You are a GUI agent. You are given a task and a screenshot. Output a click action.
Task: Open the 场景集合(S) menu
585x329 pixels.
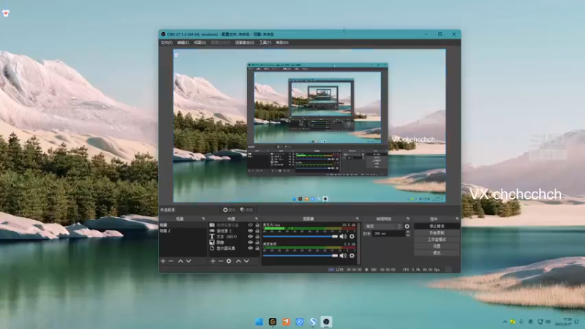(245, 42)
